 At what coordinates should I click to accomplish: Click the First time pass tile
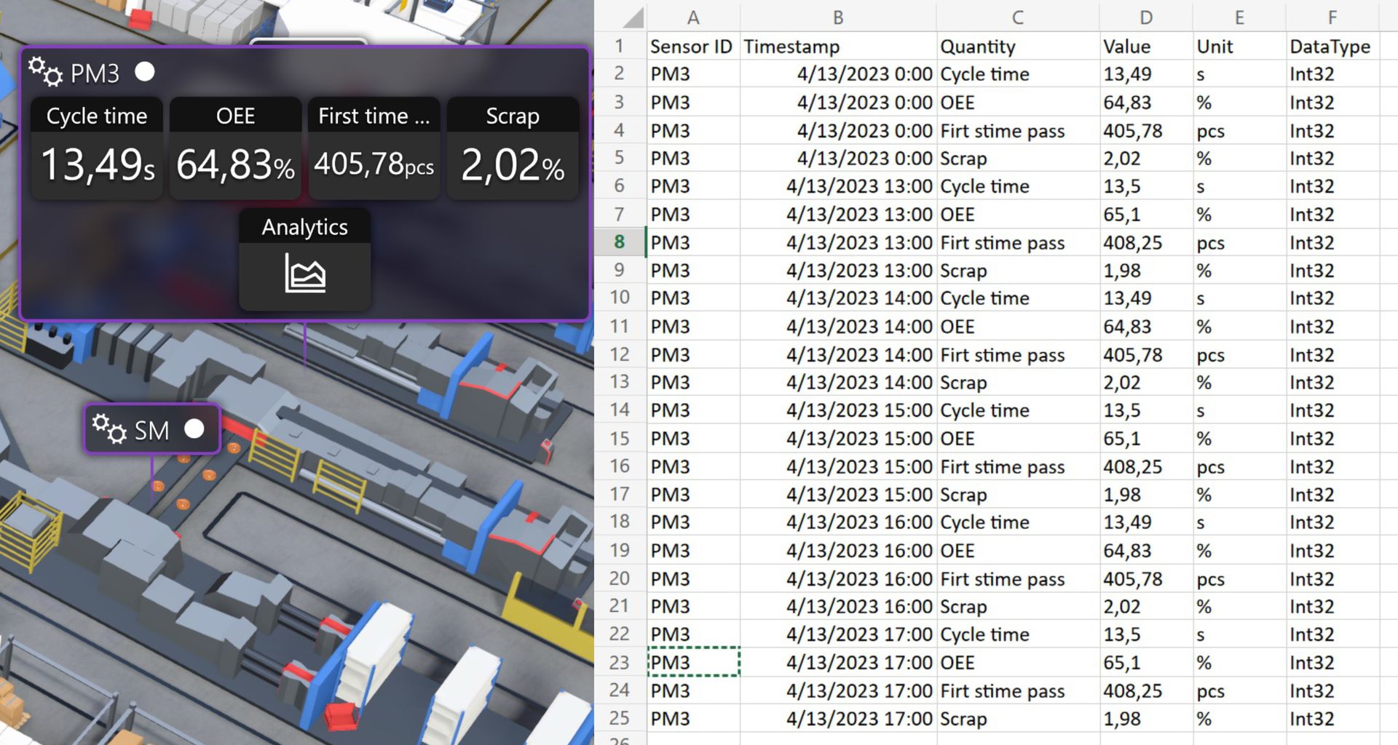pos(374,148)
